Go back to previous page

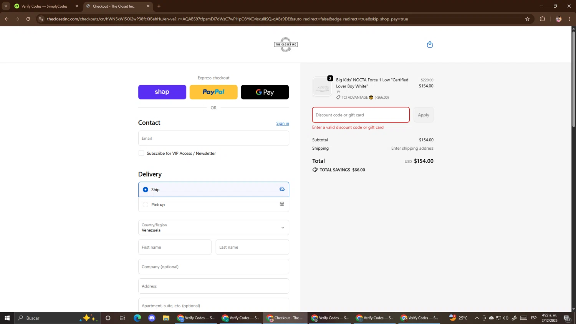(7, 19)
